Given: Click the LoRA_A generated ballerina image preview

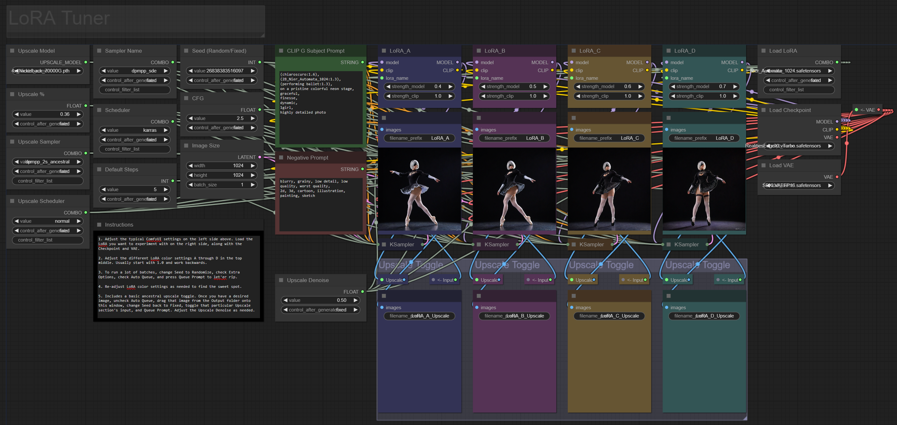Looking at the screenshot, I should pyautogui.click(x=419, y=189).
